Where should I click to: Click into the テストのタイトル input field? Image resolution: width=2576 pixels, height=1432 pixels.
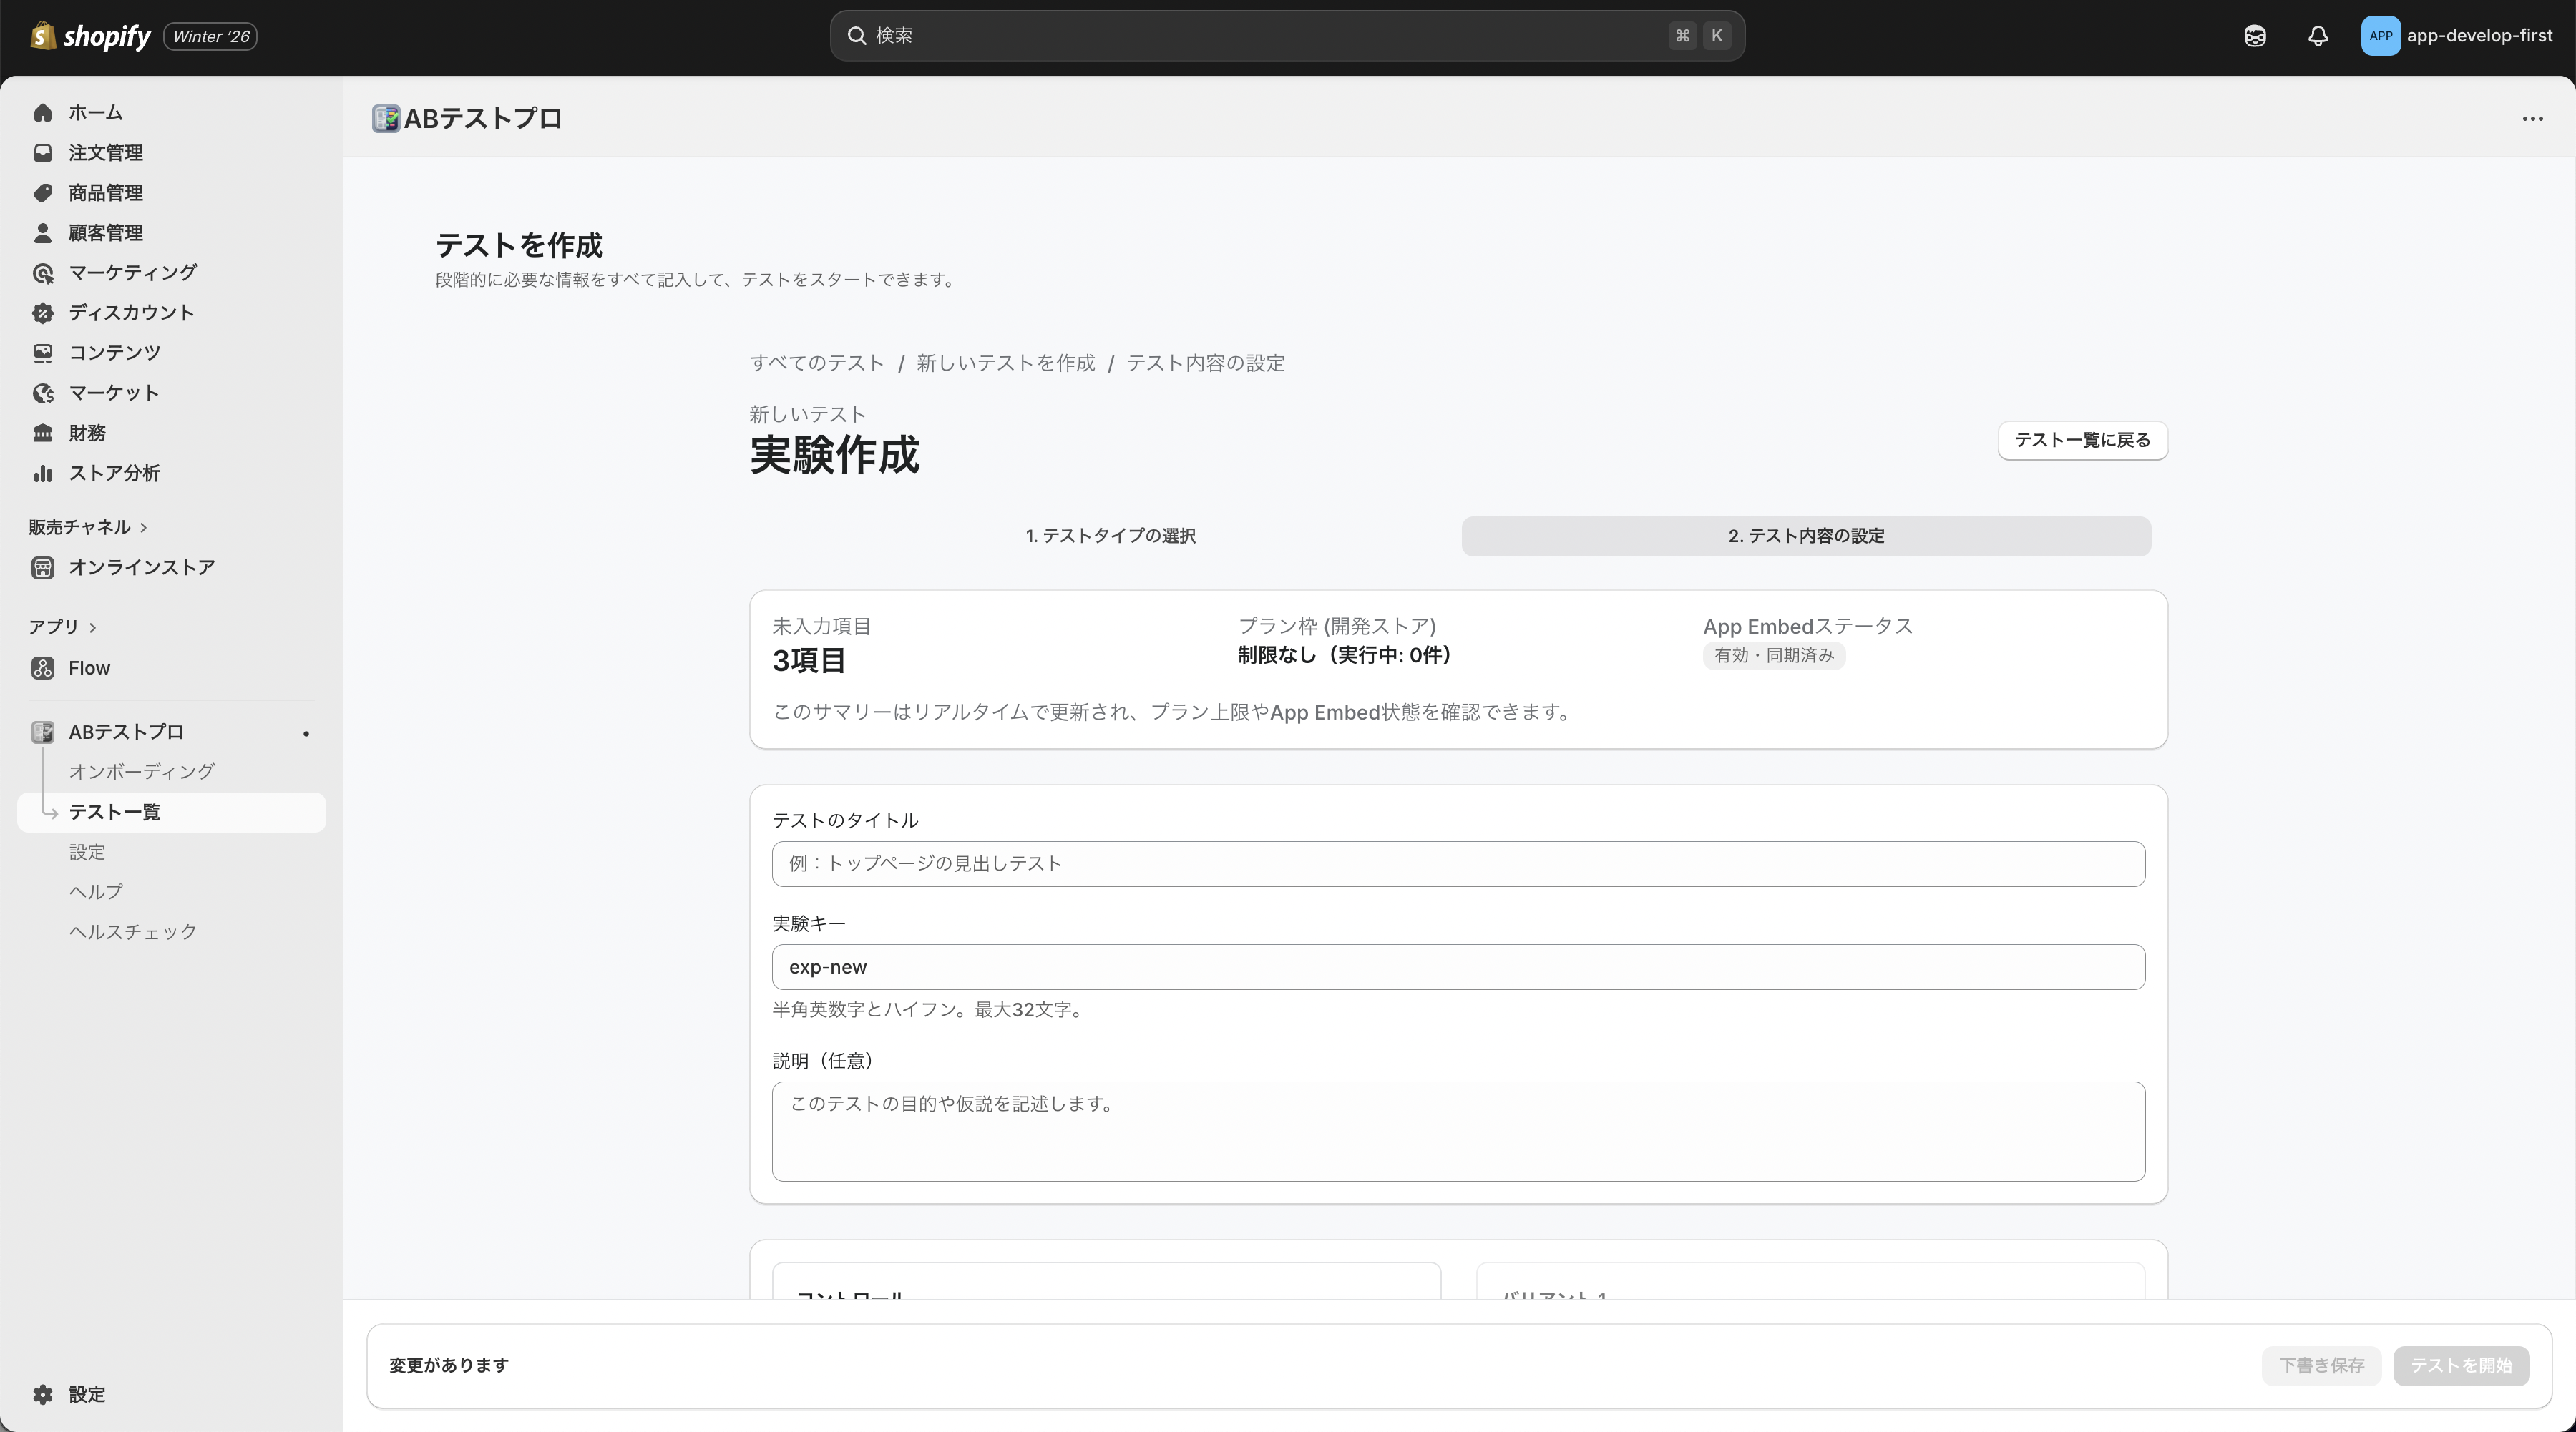[1457, 863]
